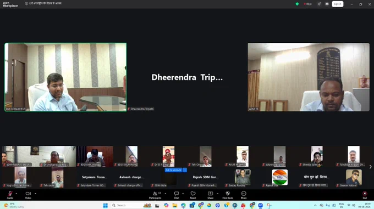Select the satyendra kumar thumbnail
The height and width of the screenshot is (209, 374).
click(279, 156)
